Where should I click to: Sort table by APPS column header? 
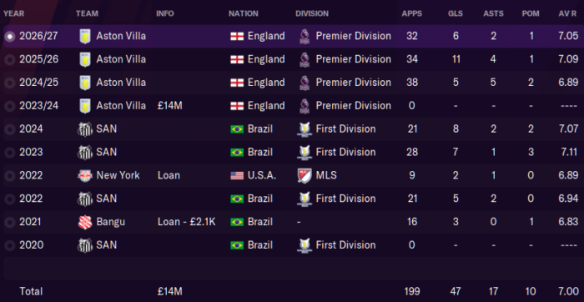pyautogui.click(x=411, y=14)
